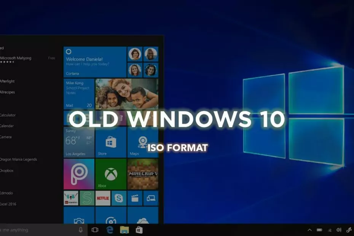Open Excel 2016 from app list
The image size is (354, 236).
(8, 204)
